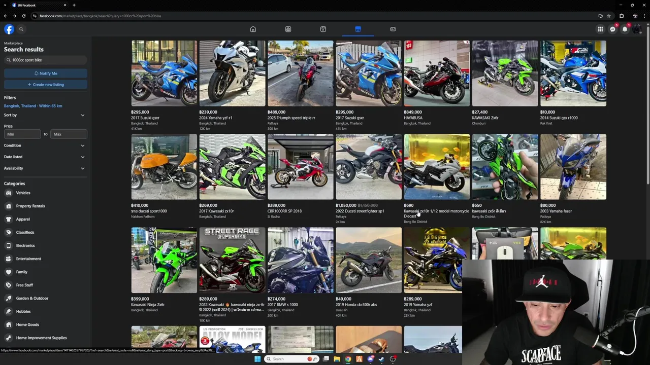Open the 2022 Ducati streetfighter sp1 listing photo
The height and width of the screenshot is (365, 650).
[369, 167]
